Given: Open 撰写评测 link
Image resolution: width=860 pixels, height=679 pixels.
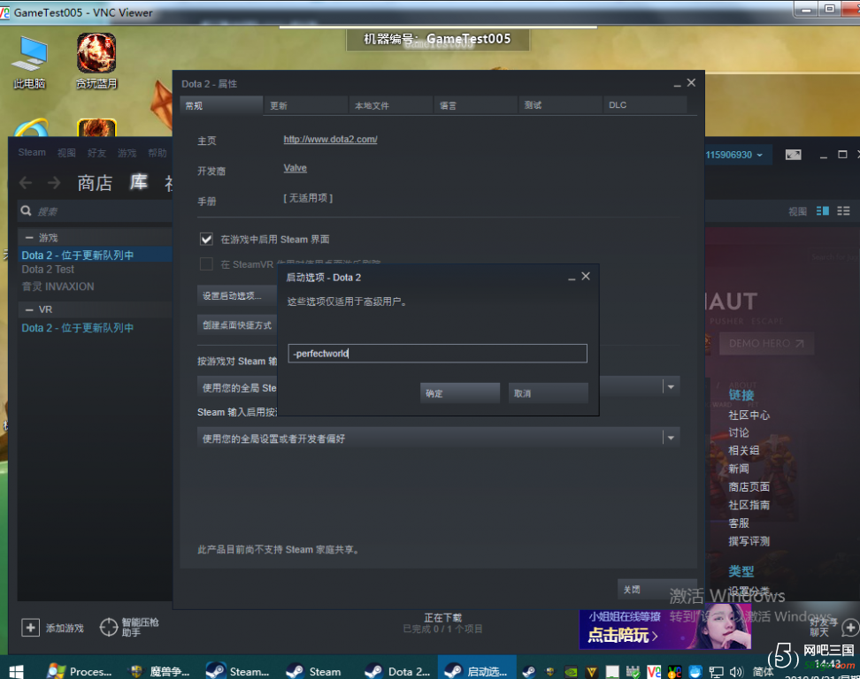Looking at the screenshot, I should (x=749, y=541).
